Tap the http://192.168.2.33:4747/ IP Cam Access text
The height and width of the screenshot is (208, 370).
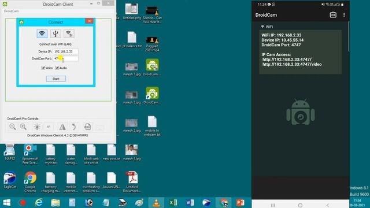[x=287, y=60]
